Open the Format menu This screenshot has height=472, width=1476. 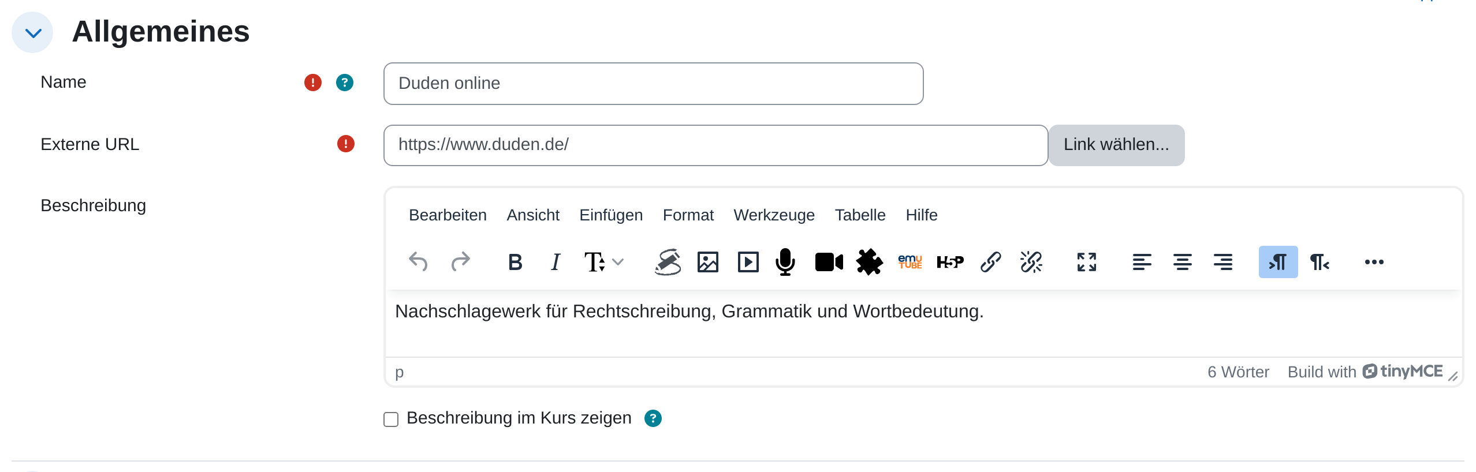pyautogui.click(x=688, y=215)
